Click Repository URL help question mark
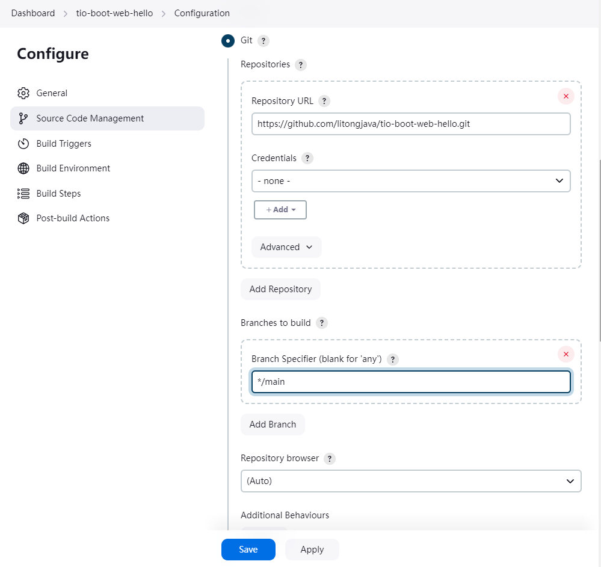This screenshot has height=567, width=601. (x=324, y=101)
